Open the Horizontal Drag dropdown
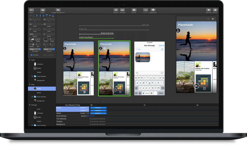Viewport: 247px width, 145px height. click(35, 49)
